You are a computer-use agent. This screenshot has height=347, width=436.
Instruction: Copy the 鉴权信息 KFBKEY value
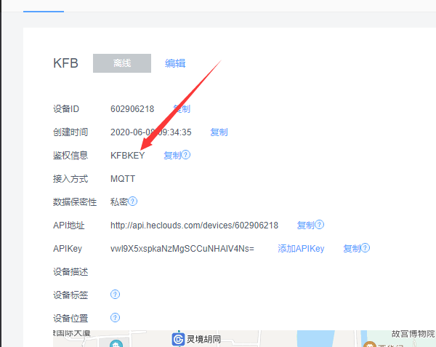click(172, 155)
